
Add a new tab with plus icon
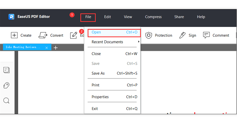tap(56, 48)
